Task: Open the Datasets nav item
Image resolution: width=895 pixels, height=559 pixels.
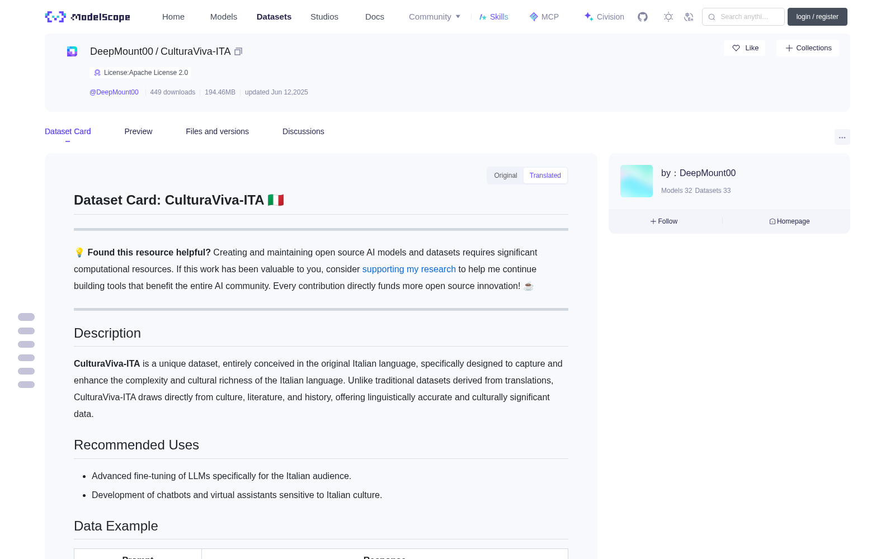Action: (274, 17)
